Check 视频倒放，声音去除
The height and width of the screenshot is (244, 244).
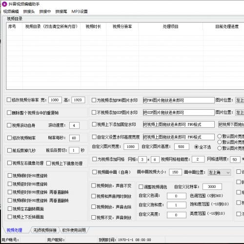coord(93,207)
